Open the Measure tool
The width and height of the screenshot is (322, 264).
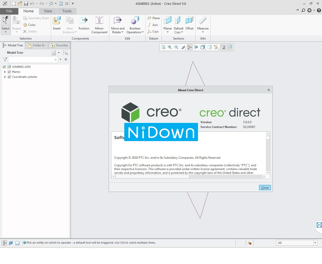[203, 23]
